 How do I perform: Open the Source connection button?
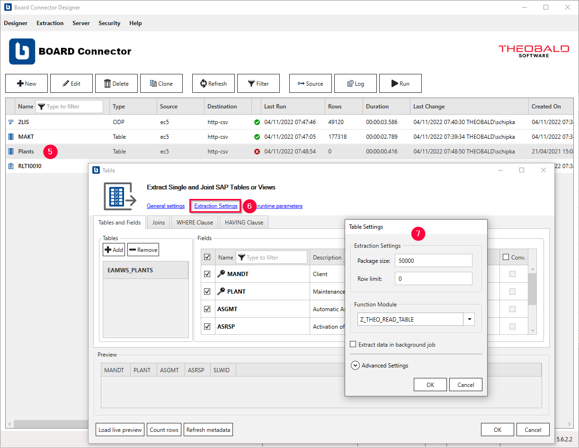310,83
